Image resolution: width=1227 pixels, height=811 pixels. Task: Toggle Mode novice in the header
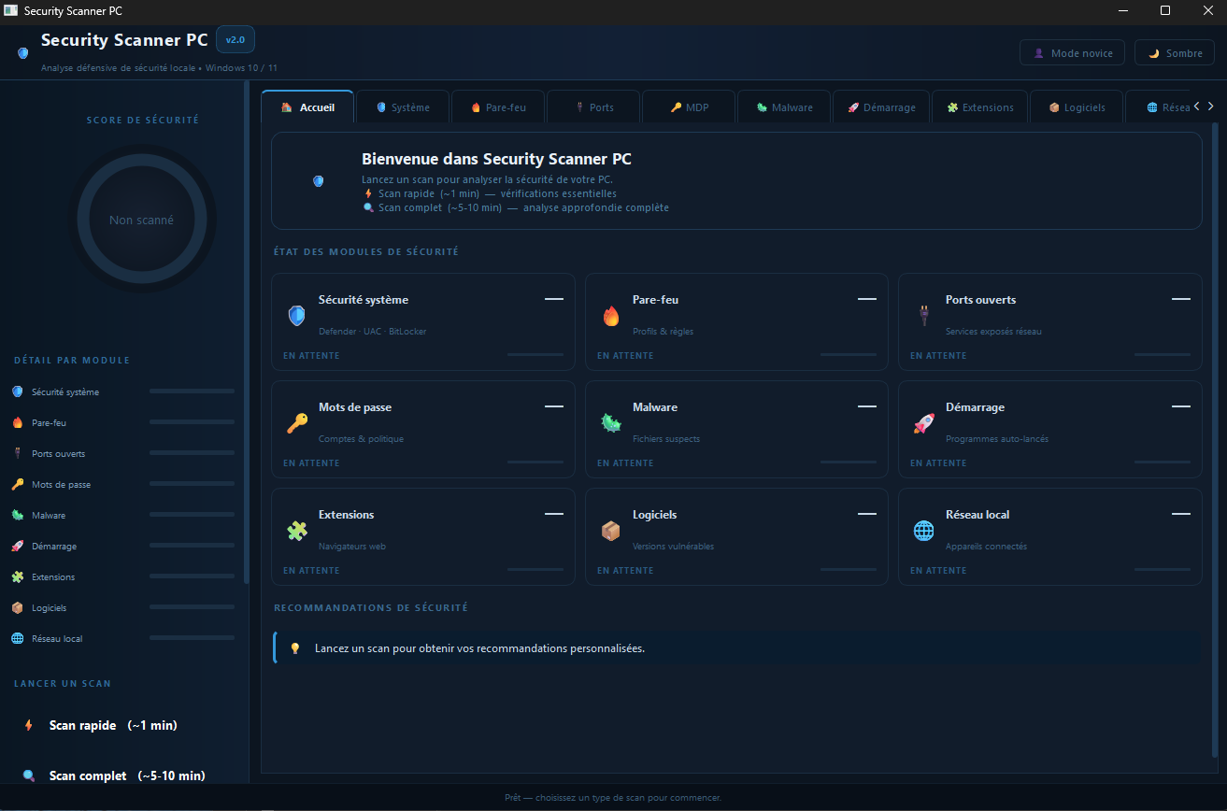(1071, 53)
